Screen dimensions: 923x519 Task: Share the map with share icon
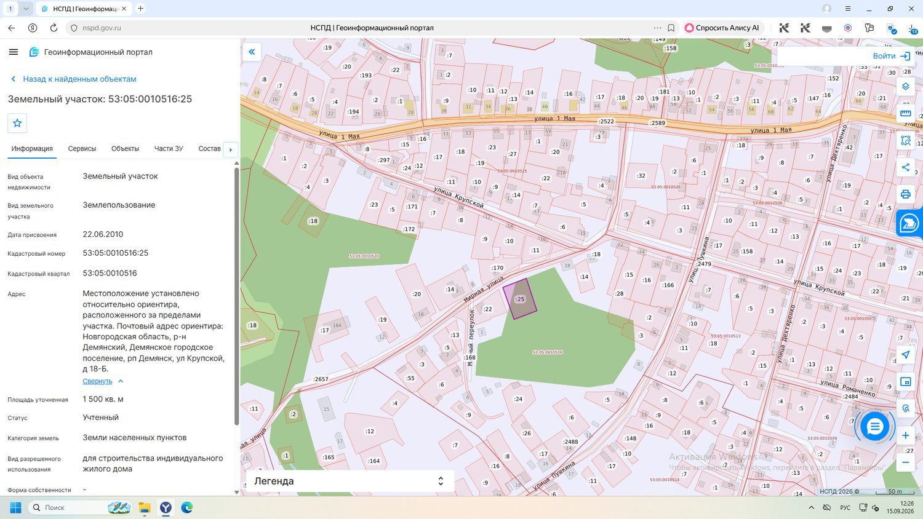905,167
